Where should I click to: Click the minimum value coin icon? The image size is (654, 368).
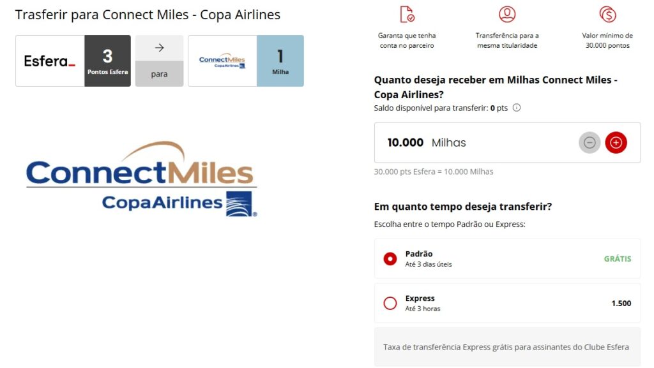click(607, 14)
